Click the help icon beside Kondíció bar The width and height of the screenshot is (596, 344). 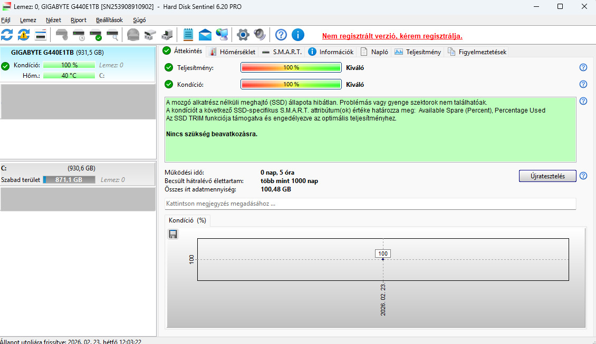[583, 84]
